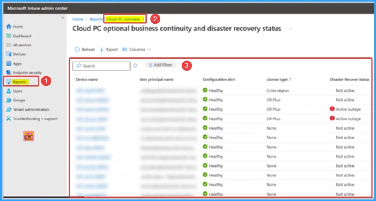This screenshot has width=376, height=201.
Task: Open Home in the left sidebar
Action: click(15, 26)
